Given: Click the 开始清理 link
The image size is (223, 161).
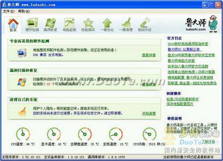Looking at the screenshot, I should 149,113.
